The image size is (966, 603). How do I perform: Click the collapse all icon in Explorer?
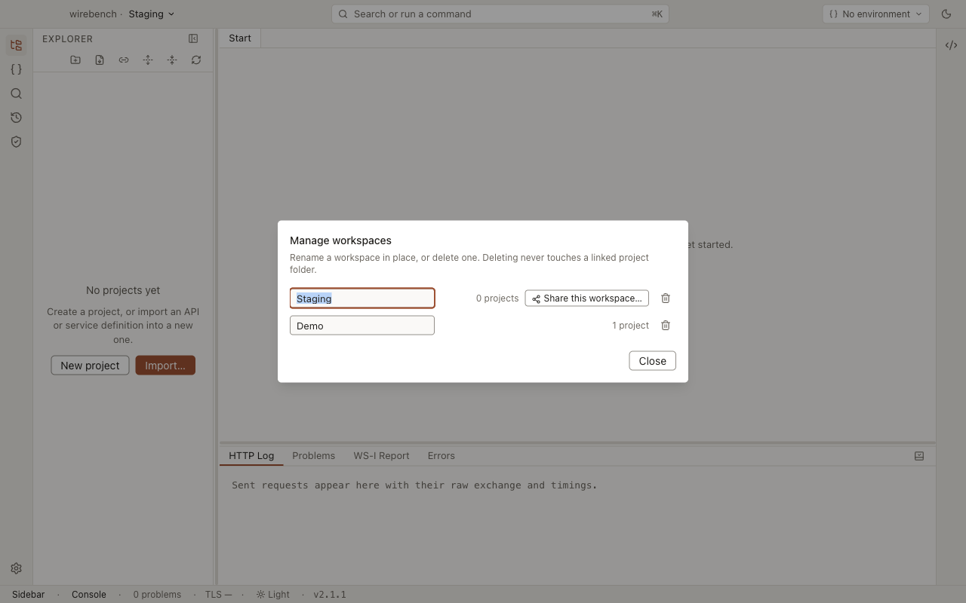(172, 60)
